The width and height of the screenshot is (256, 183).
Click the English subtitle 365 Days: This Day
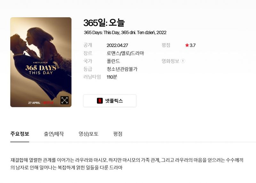[102, 33]
